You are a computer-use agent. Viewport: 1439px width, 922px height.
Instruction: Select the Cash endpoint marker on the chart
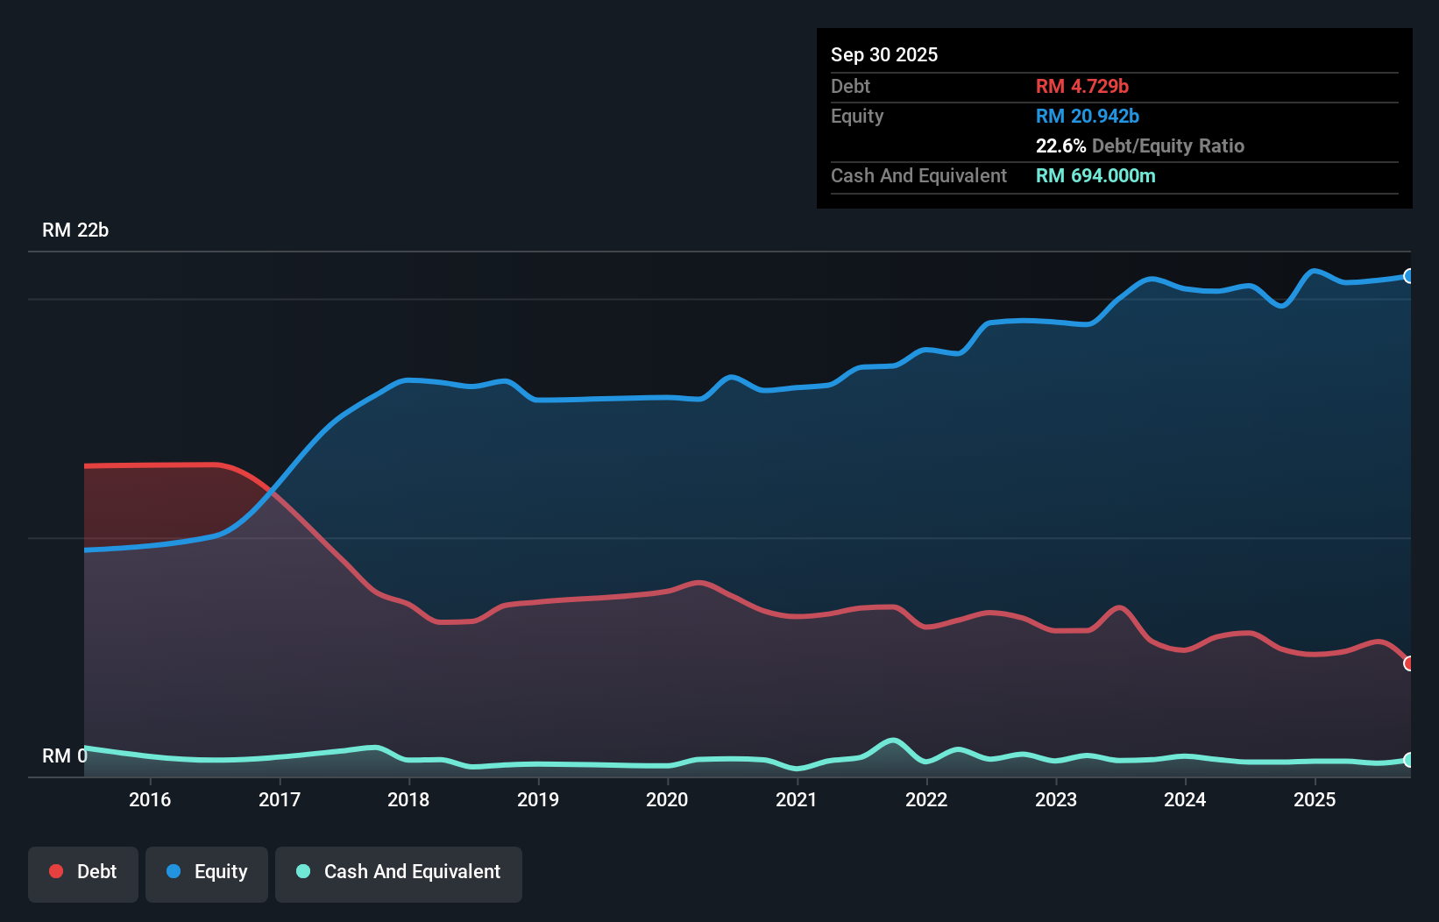tap(1409, 761)
